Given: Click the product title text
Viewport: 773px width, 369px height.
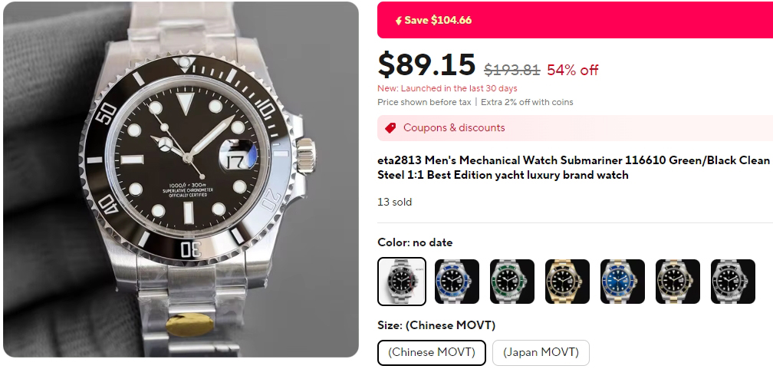Looking at the screenshot, I should (x=574, y=167).
